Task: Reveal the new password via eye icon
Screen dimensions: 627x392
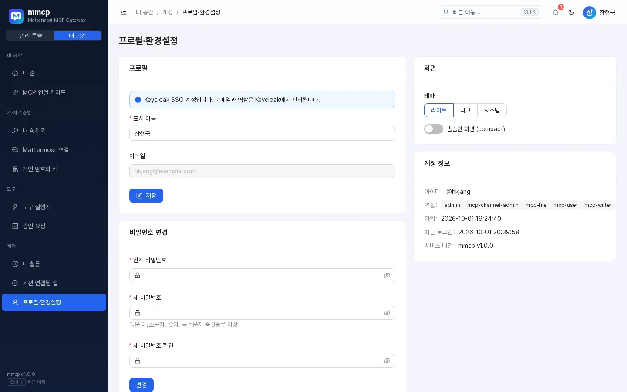Action: point(387,313)
